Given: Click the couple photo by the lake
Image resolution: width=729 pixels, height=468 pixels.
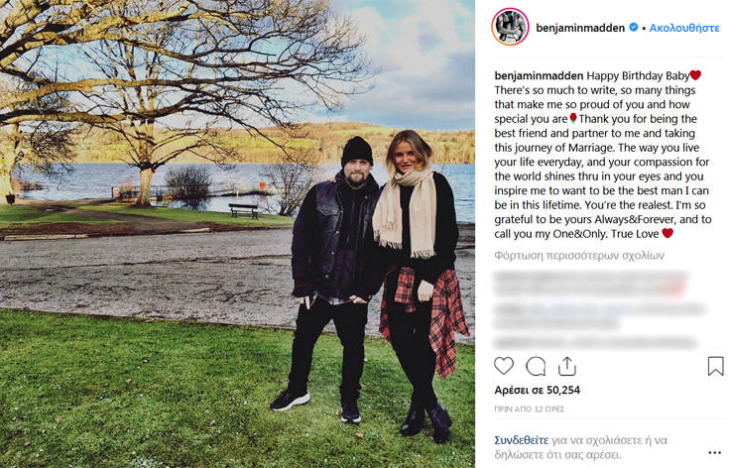Looking at the screenshot, I should coord(237,234).
